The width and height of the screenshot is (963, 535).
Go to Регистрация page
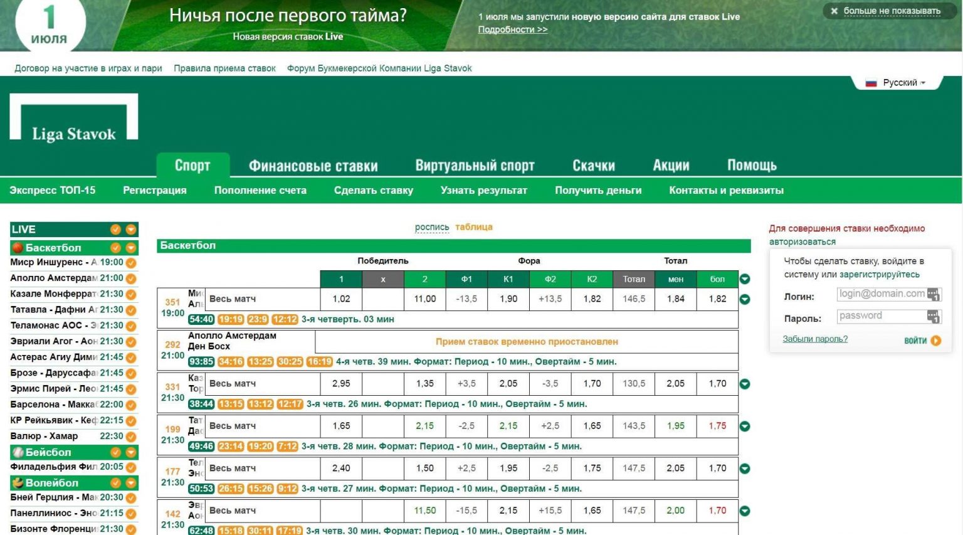155,190
